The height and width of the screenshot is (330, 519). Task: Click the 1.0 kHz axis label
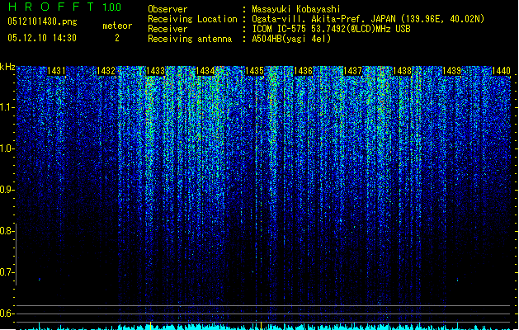[7, 148]
